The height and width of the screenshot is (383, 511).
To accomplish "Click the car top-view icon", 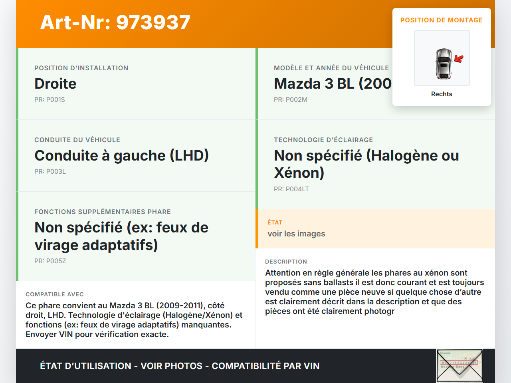I will point(443,64).
